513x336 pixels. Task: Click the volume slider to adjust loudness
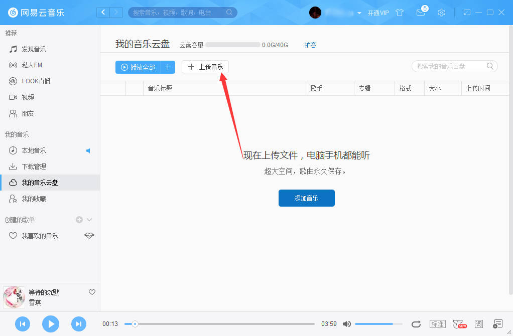point(379,324)
